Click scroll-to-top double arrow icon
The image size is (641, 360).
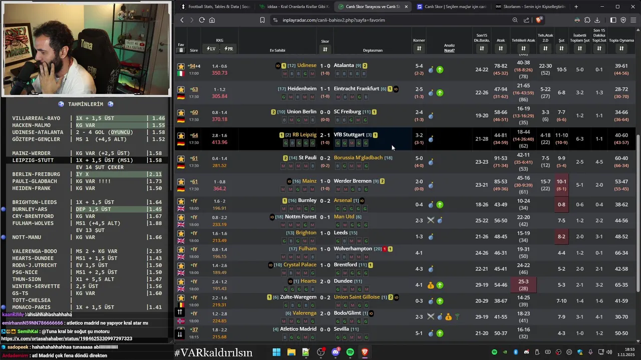(x=180, y=312)
